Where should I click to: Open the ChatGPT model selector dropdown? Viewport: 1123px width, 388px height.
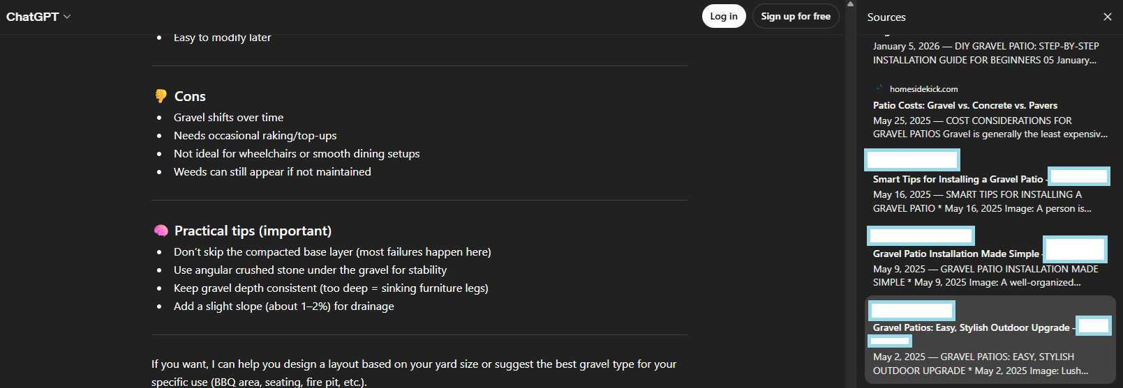point(38,17)
